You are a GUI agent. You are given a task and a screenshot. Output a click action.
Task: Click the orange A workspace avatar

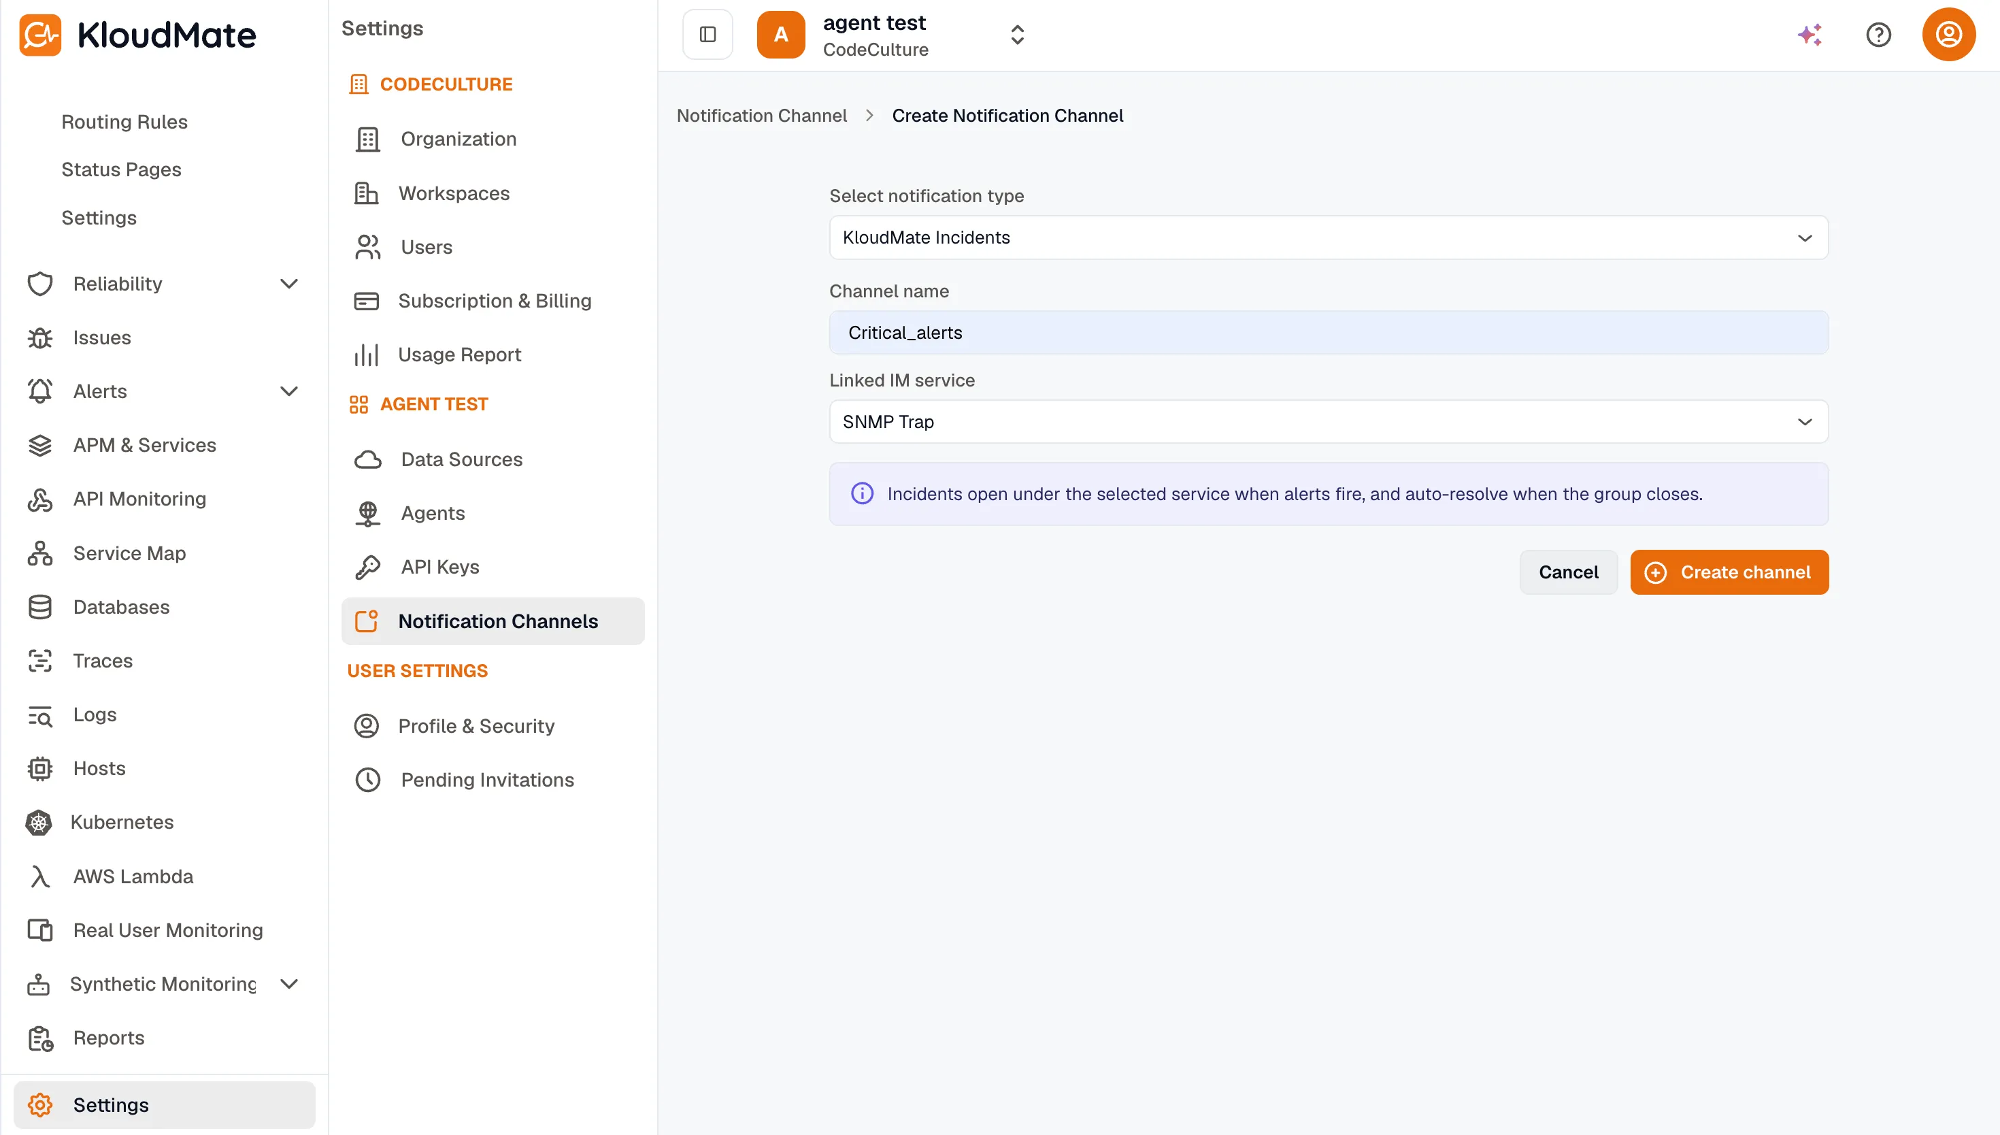click(781, 34)
